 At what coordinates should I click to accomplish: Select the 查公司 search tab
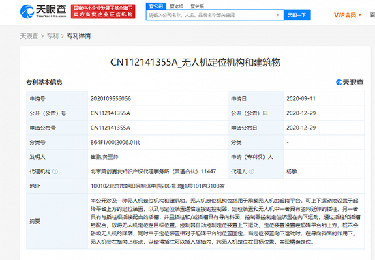tap(156, 6)
